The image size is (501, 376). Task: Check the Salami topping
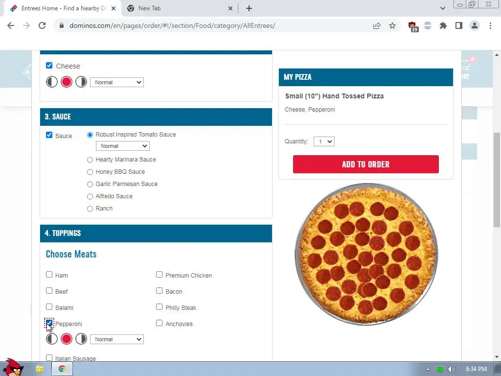point(49,307)
